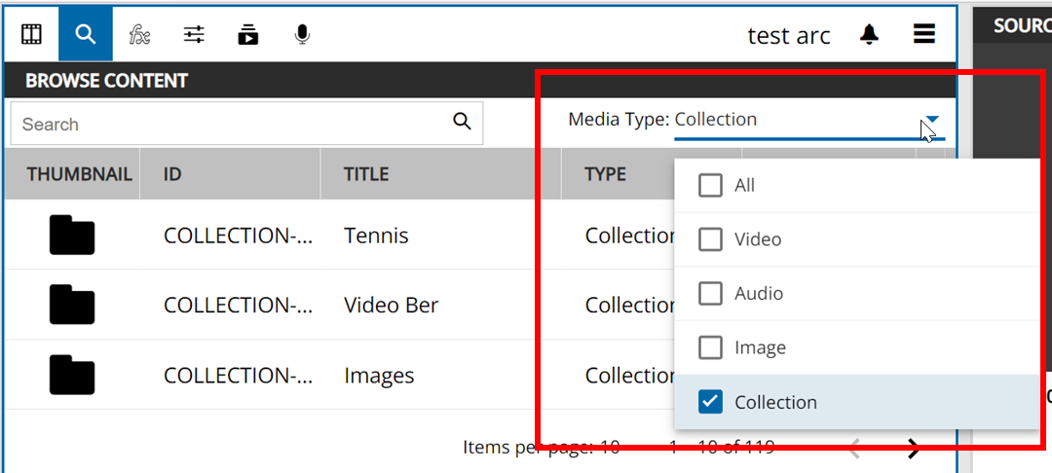Collapse the Media Type dropdown arrow
The width and height of the screenshot is (1052, 473).
(x=932, y=120)
